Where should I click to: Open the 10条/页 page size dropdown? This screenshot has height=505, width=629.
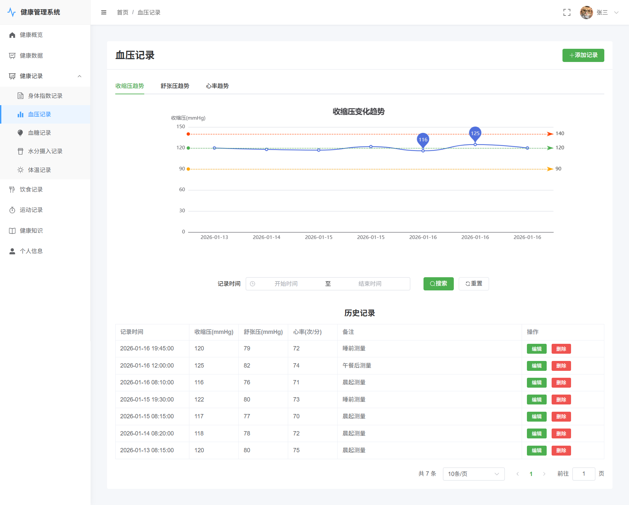tap(473, 474)
